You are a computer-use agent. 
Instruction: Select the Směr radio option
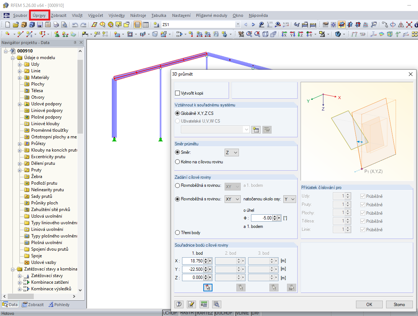point(178,152)
